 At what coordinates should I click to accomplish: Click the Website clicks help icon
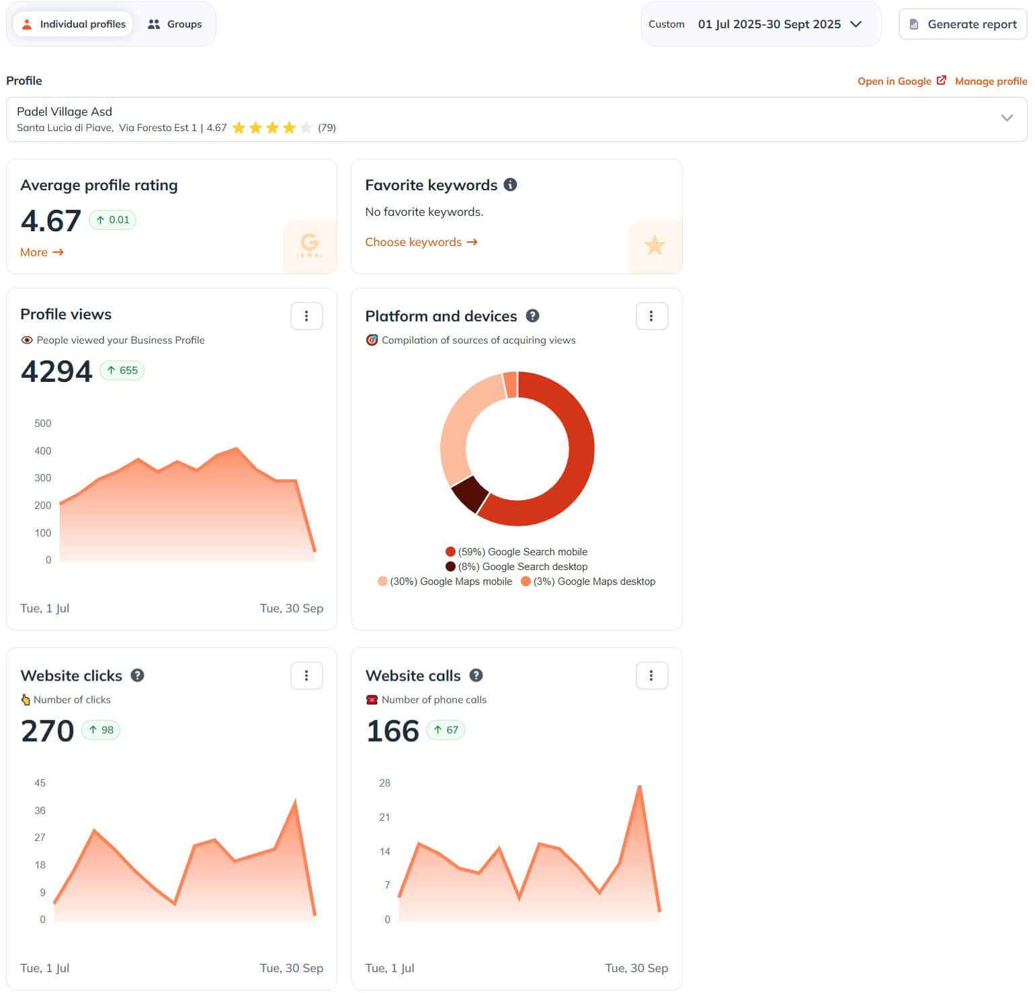tap(137, 676)
